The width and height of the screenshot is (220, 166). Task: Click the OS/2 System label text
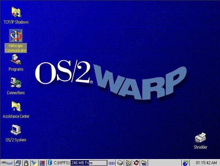[x=16, y=140]
